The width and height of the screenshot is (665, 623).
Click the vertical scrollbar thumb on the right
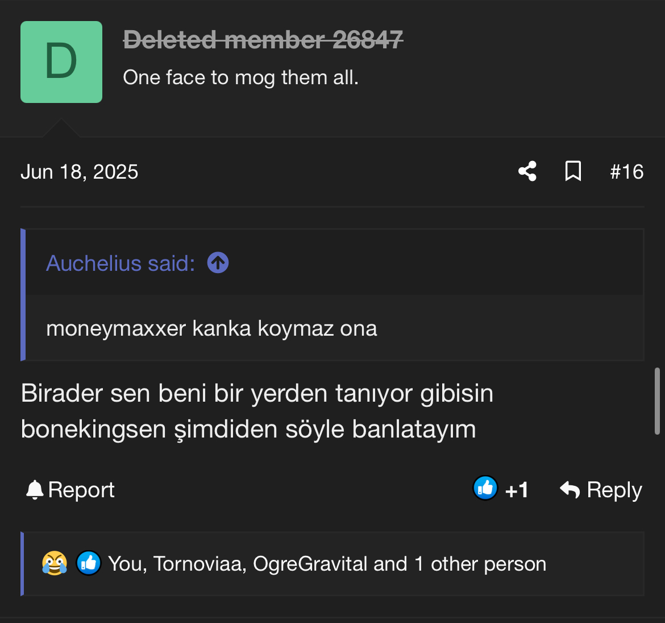657,401
